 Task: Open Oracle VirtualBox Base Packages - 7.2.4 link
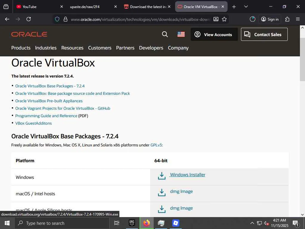pos(50,86)
